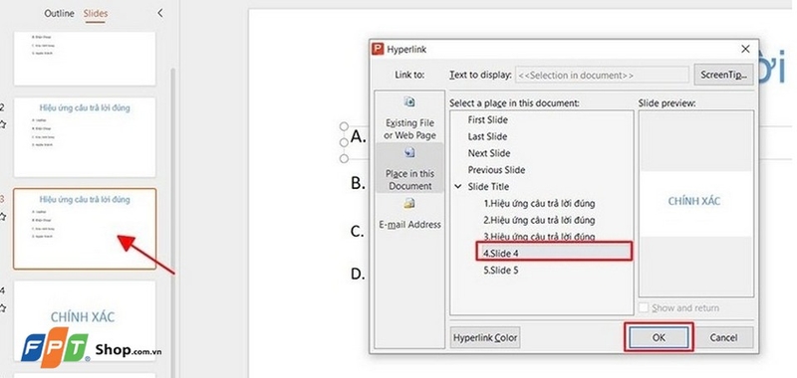Switch to the Outline tab
The image size is (797, 378).
coord(59,14)
